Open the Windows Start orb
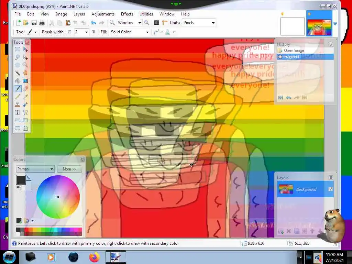 (9, 257)
